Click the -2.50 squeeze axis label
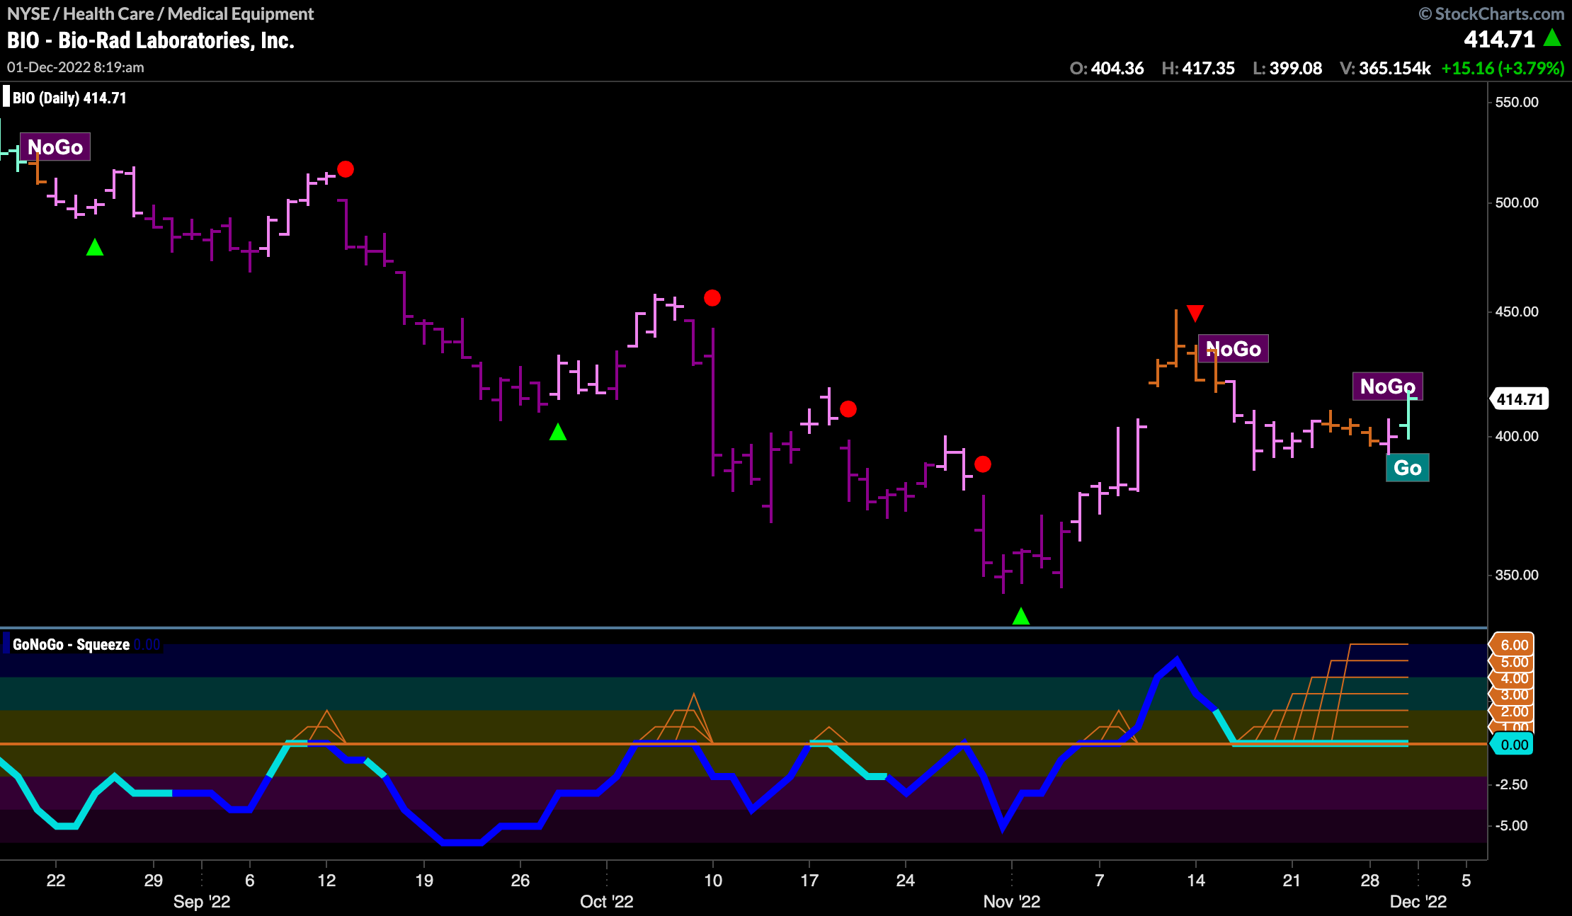Viewport: 1572px width, 916px height. [x=1511, y=784]
